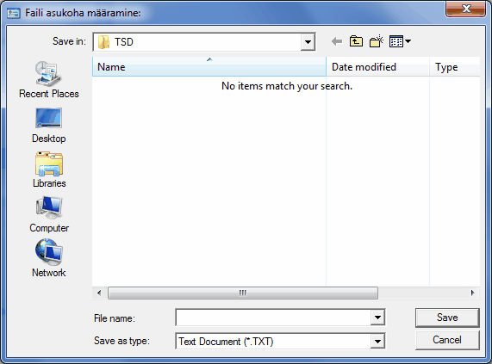
Task: Sort by Name column header
Action: click(x=209, y=67)
